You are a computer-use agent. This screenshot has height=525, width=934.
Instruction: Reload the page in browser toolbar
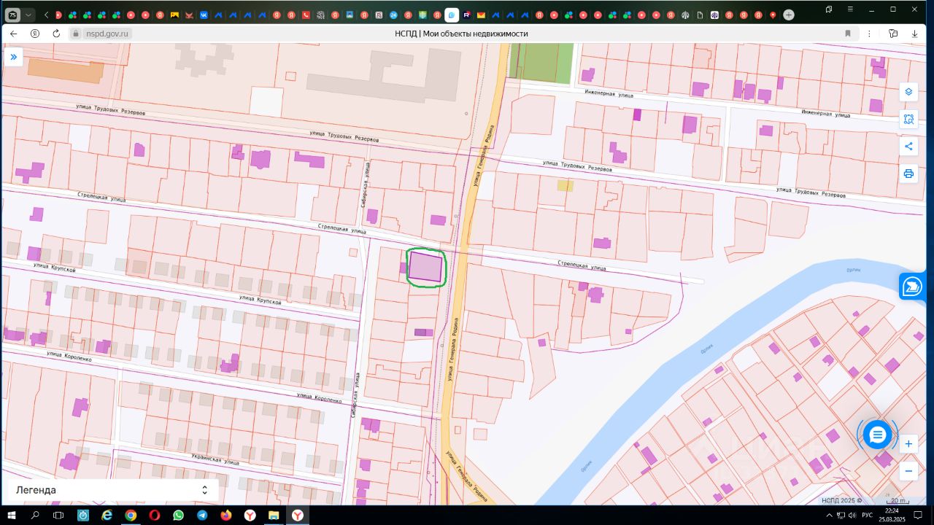point(56,34)
